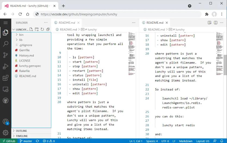Collapse the LUNCHY root section

point(21,30)
